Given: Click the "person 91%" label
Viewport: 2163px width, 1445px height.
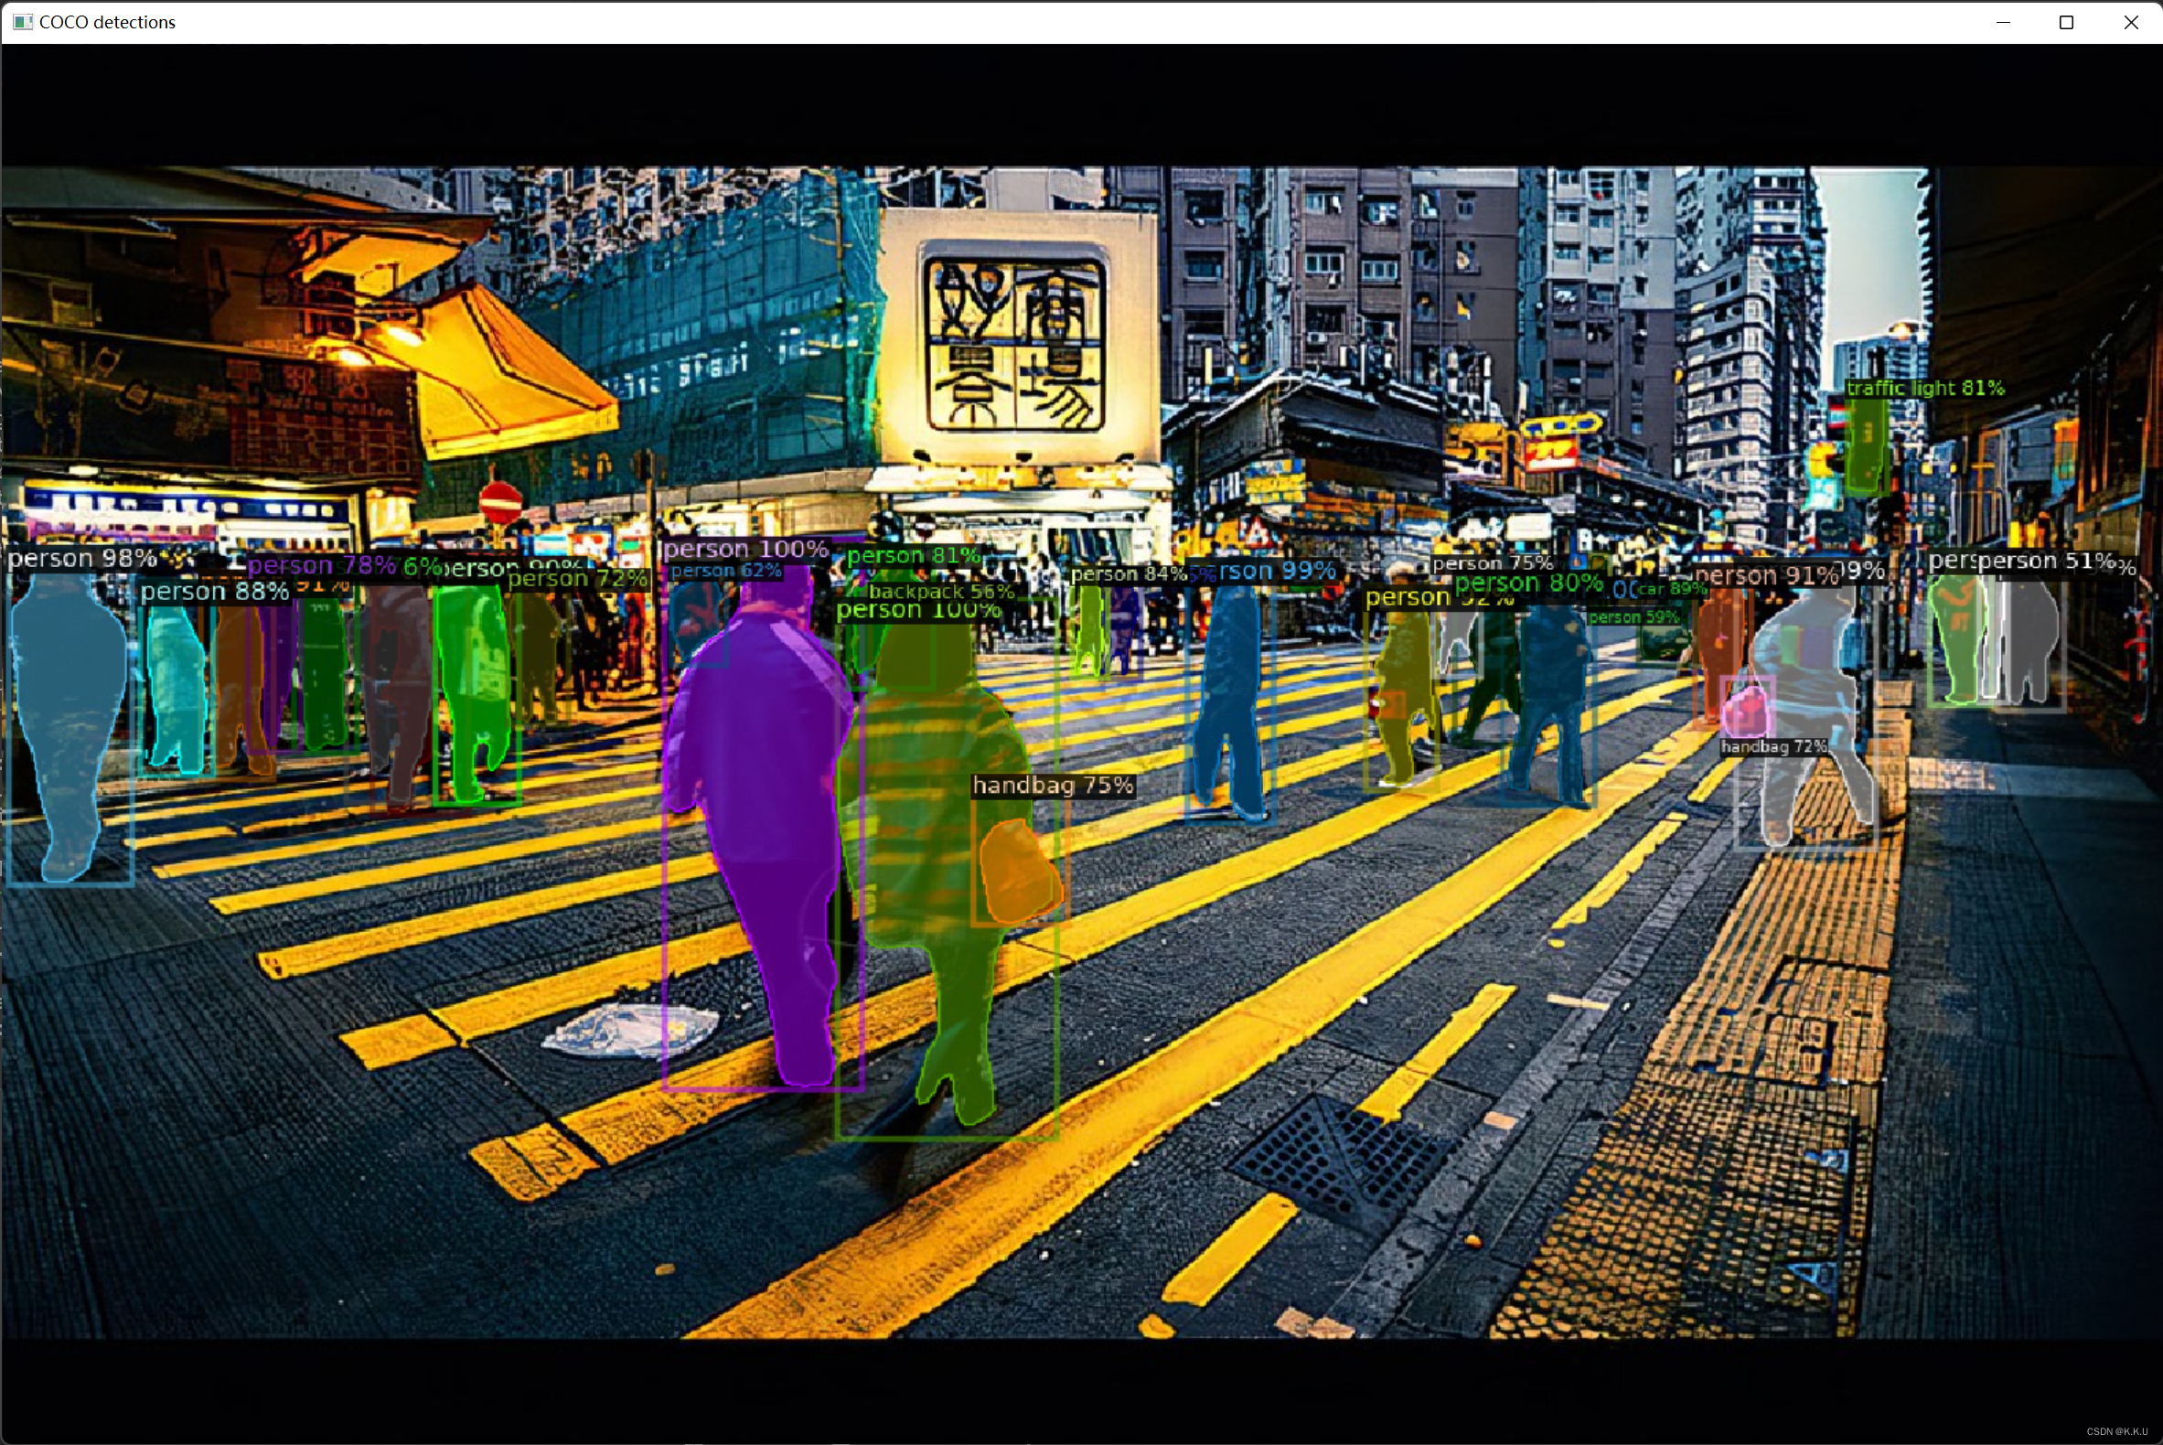Looking at the screenshot, I should [x=1766, y=576].
